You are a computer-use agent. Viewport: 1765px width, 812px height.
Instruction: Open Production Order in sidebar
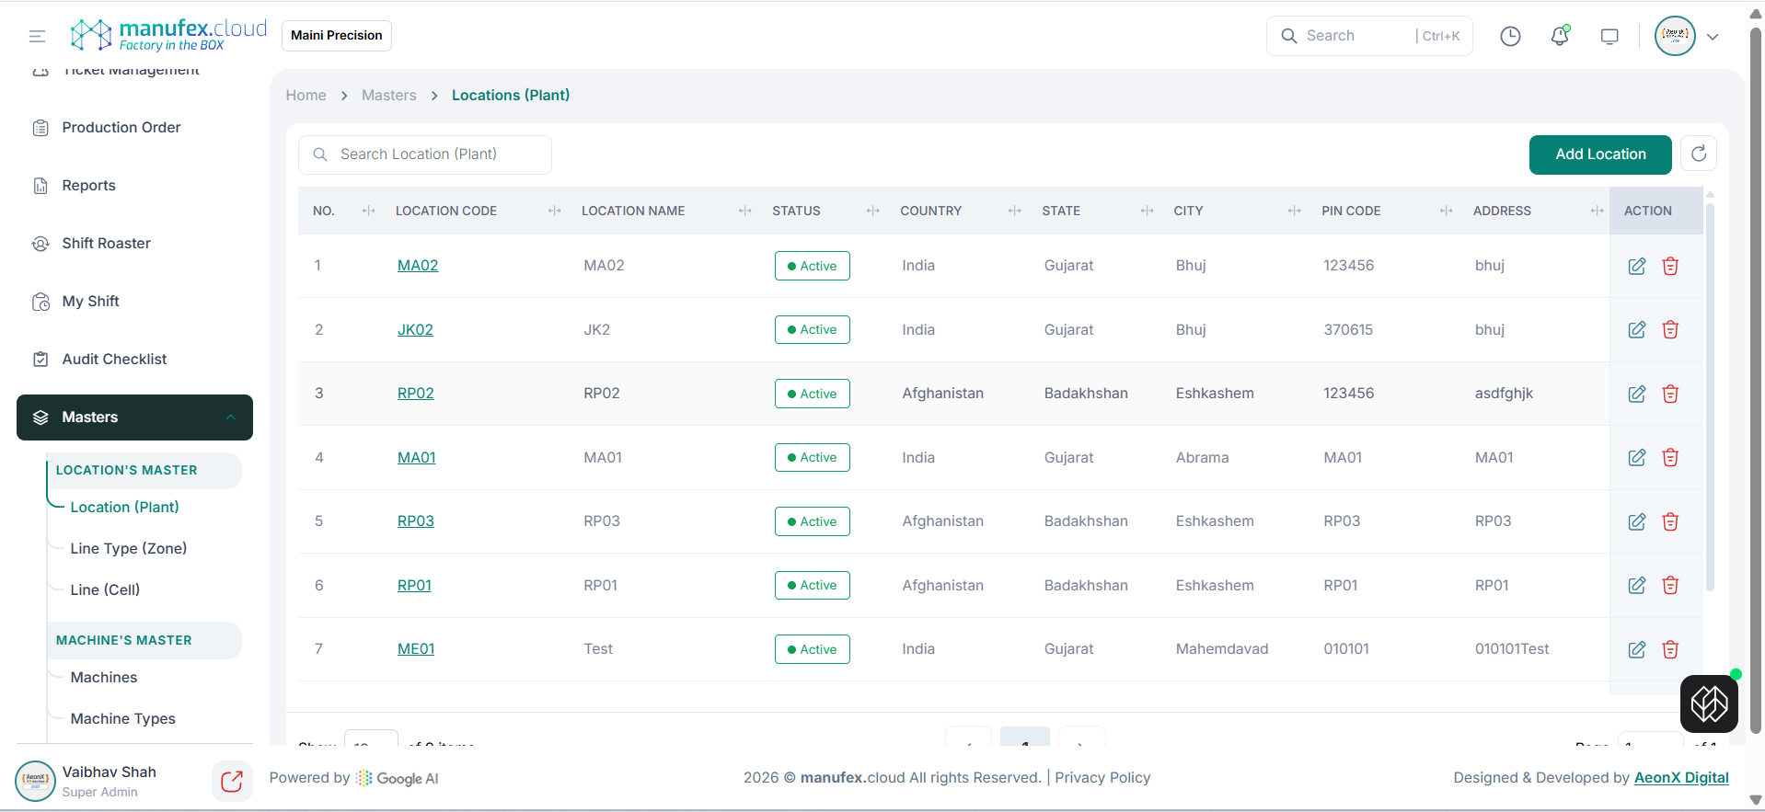(x=121, y=127)
